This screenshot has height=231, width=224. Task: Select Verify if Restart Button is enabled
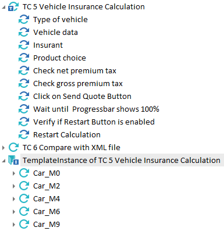[94, 122]
